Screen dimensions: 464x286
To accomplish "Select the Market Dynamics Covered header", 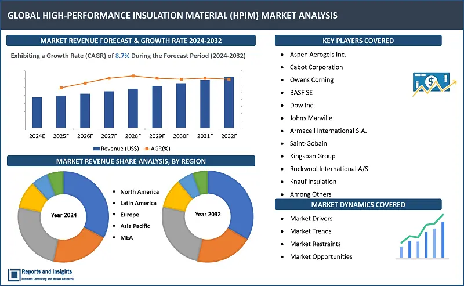I will 358,205.
